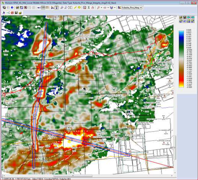Click the save colorbar disk icon above color scale
The width and height of the screenshot is (198, 180).
185,17
